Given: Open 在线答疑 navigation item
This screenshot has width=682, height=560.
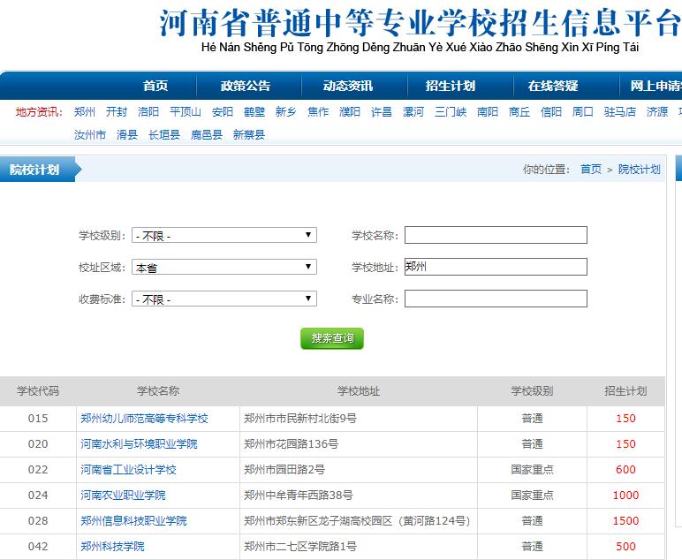Looking at the screenshot, I should coord(553,86).
